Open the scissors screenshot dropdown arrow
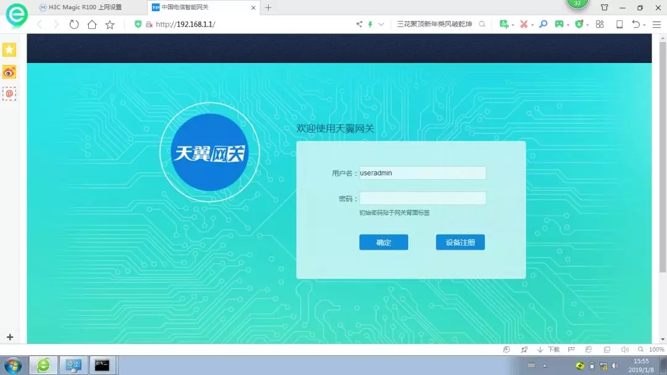Viewport: 667px width, 375px height. point(532,25)
